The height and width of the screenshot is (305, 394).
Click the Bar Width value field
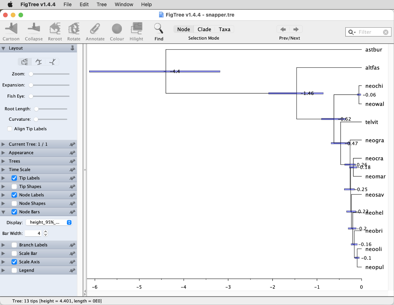point(33,233)
